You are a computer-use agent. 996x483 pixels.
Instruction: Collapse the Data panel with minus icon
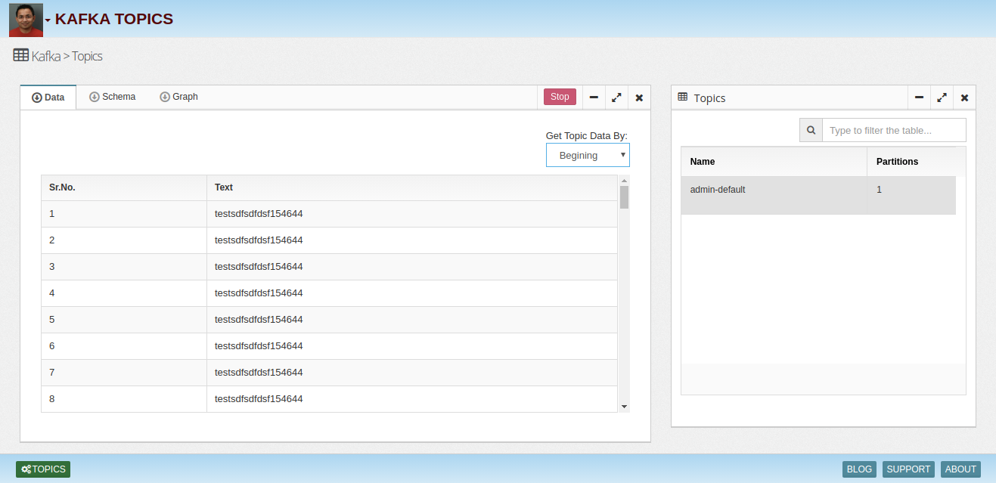click(594, 98)
